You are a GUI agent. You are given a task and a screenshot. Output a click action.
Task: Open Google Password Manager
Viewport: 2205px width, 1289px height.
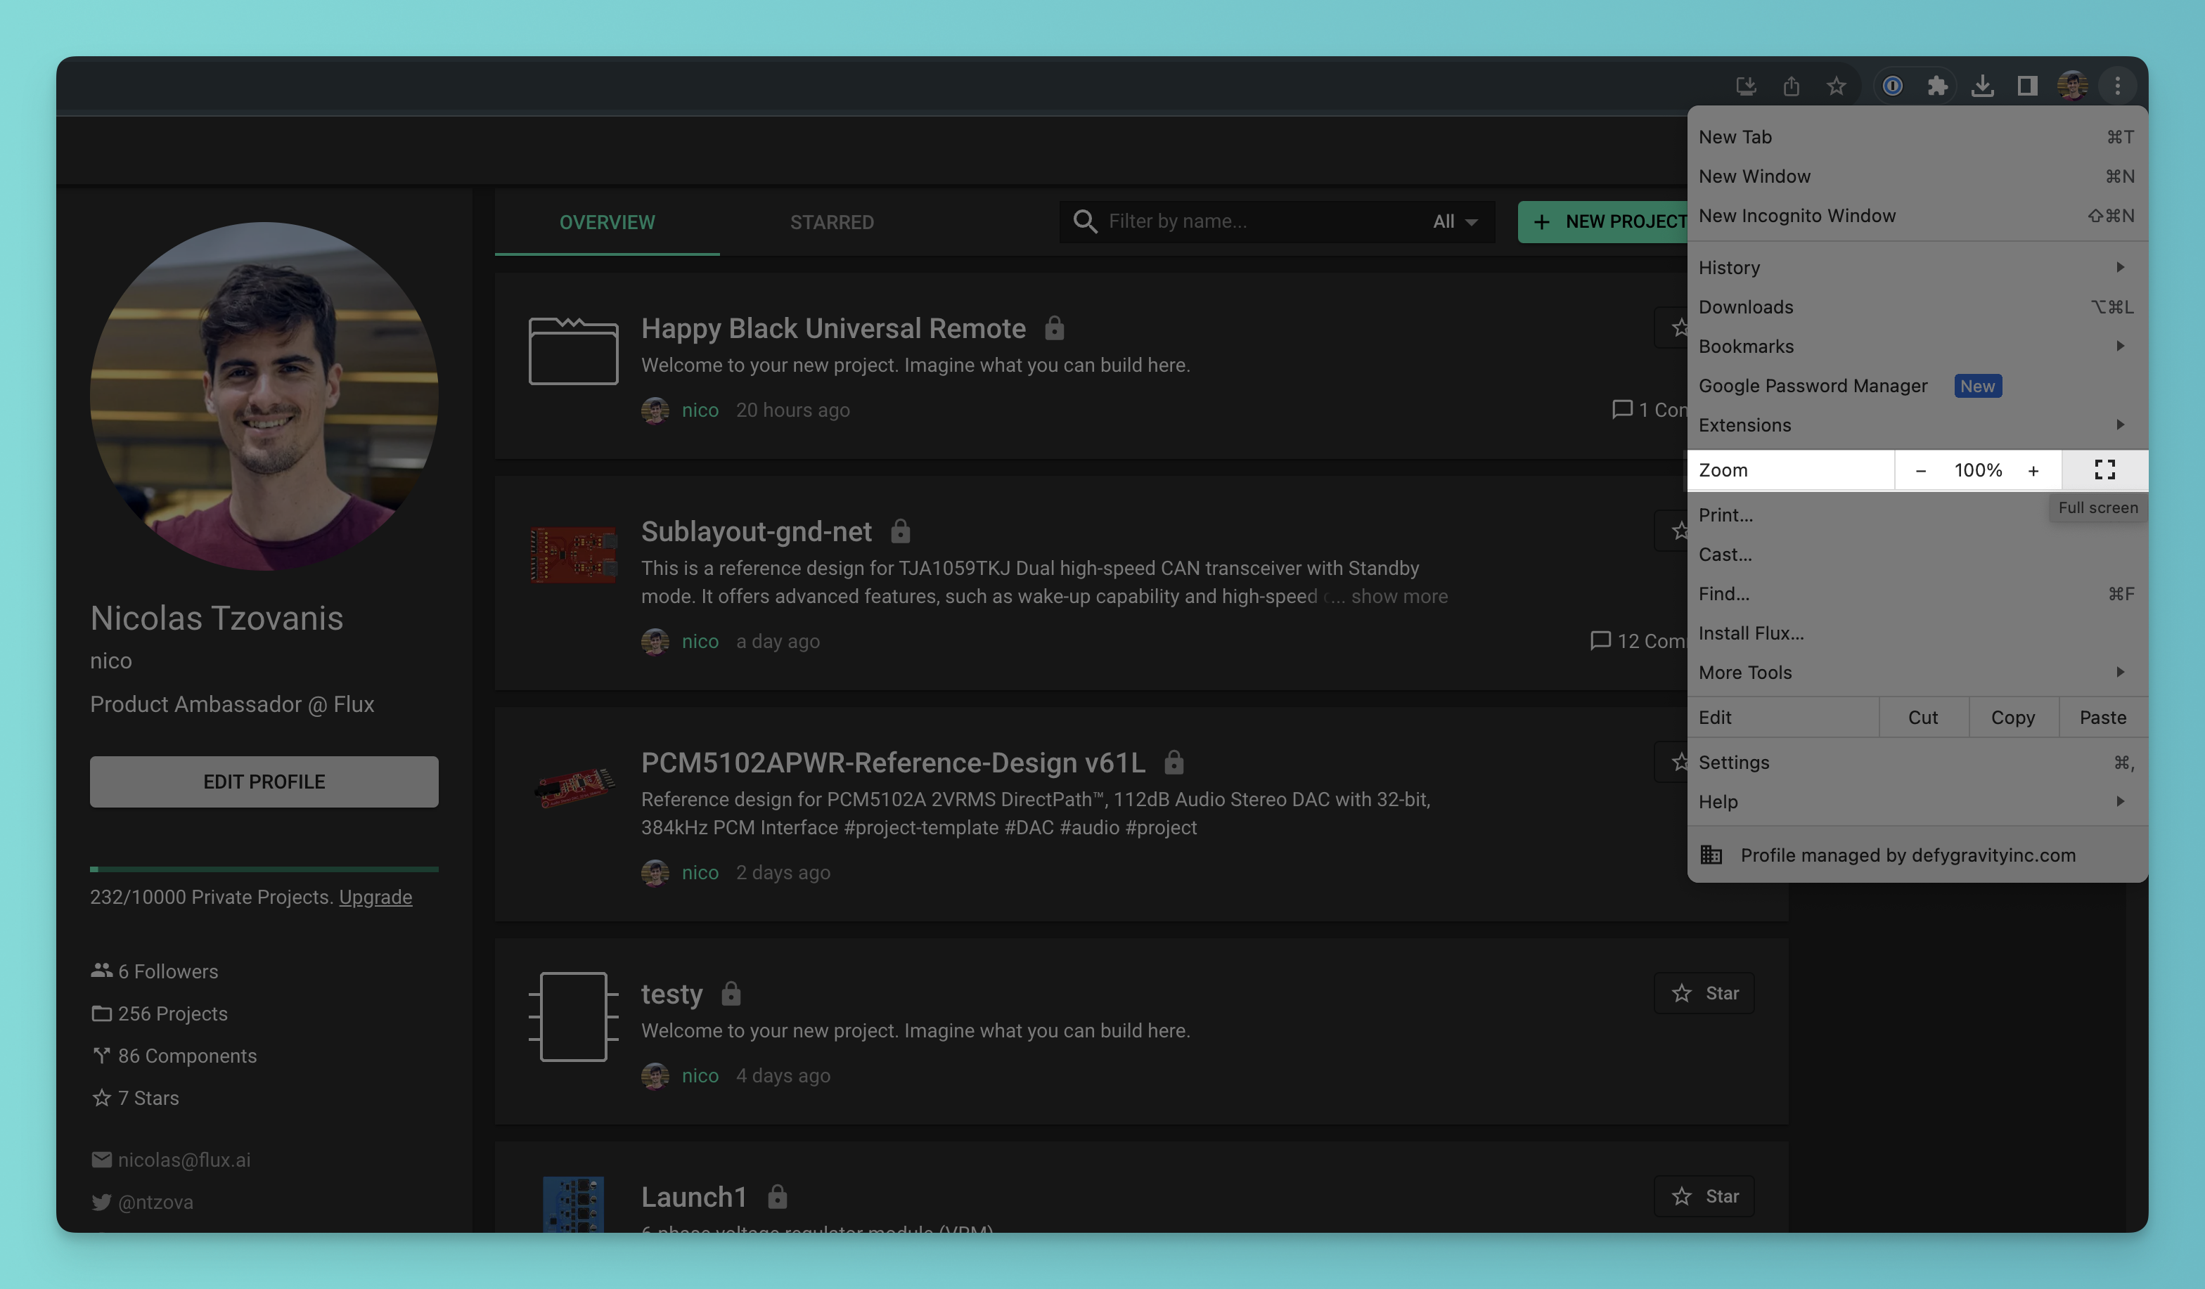point(1917,386)
